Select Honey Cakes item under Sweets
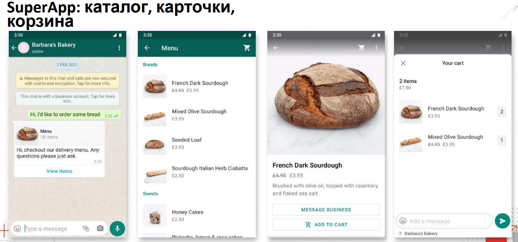Screen dimensions: 518x242 [x=197, y=216]
